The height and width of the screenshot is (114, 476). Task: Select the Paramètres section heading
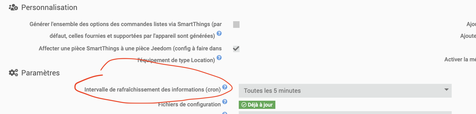tap(40, 73)
